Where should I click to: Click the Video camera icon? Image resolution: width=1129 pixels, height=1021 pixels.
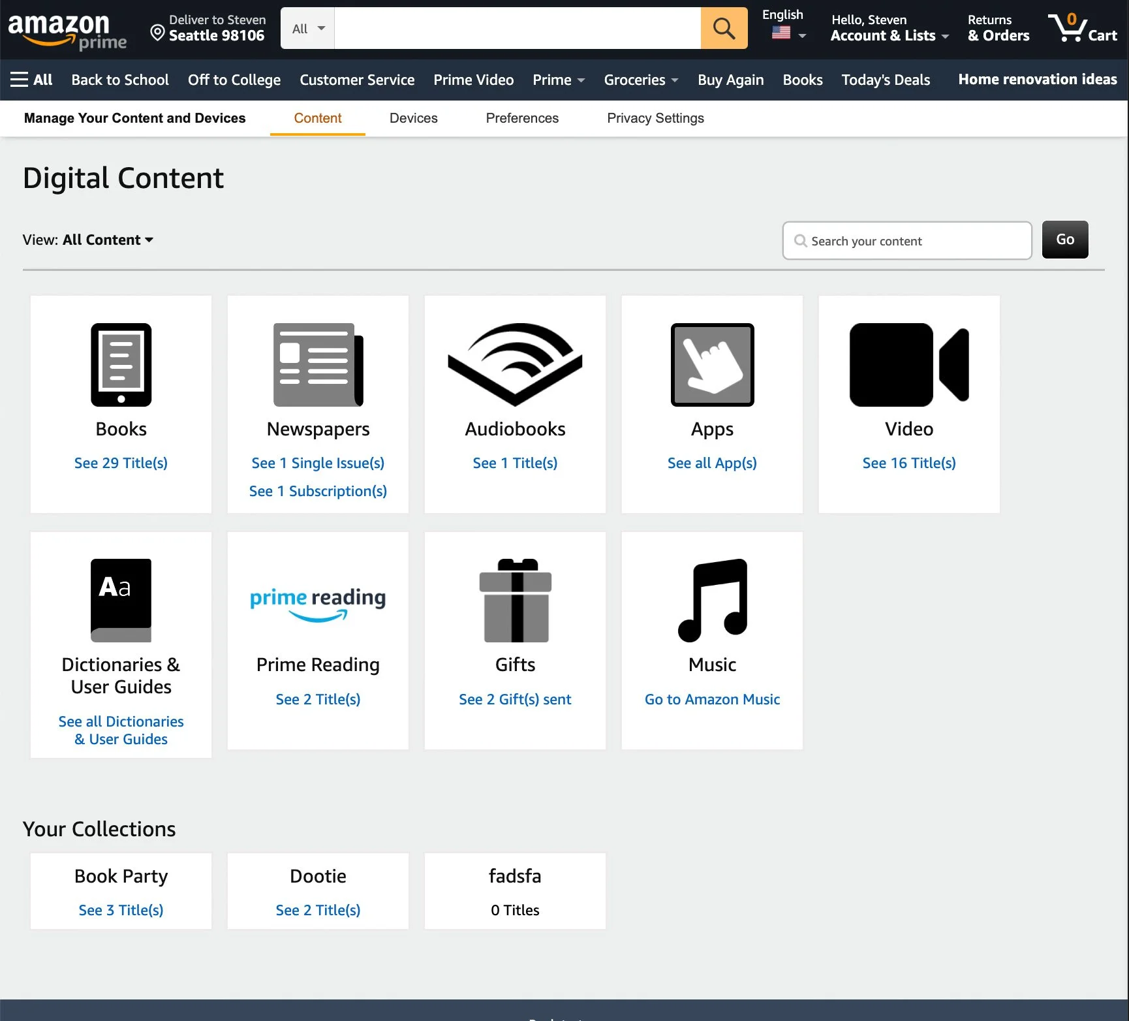pyautogui.click(x=909, y=365)
